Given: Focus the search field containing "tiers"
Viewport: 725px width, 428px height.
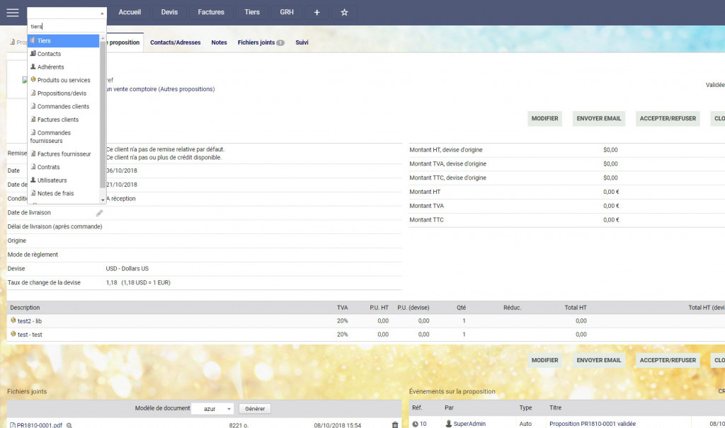Looking at the screenshot, I should 67,26.
